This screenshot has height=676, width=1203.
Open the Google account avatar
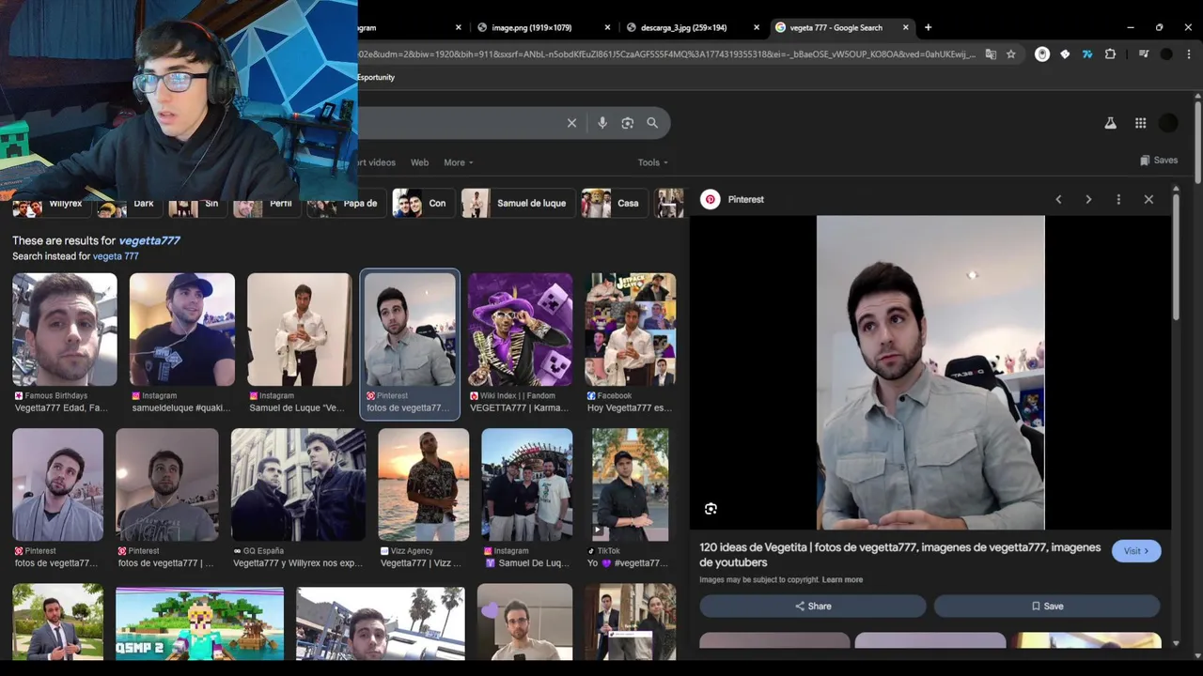[1168, 123]
